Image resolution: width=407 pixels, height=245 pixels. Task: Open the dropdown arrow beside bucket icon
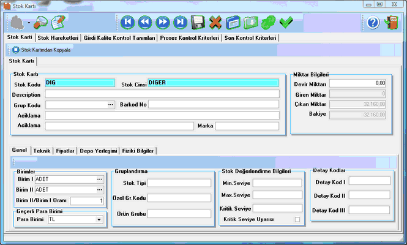click(29, 23)
